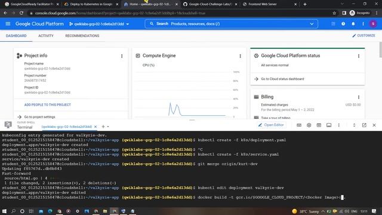The image size is (382, 215).
Task: Open the Windows Task View icon
Action: tap(31, 211)
